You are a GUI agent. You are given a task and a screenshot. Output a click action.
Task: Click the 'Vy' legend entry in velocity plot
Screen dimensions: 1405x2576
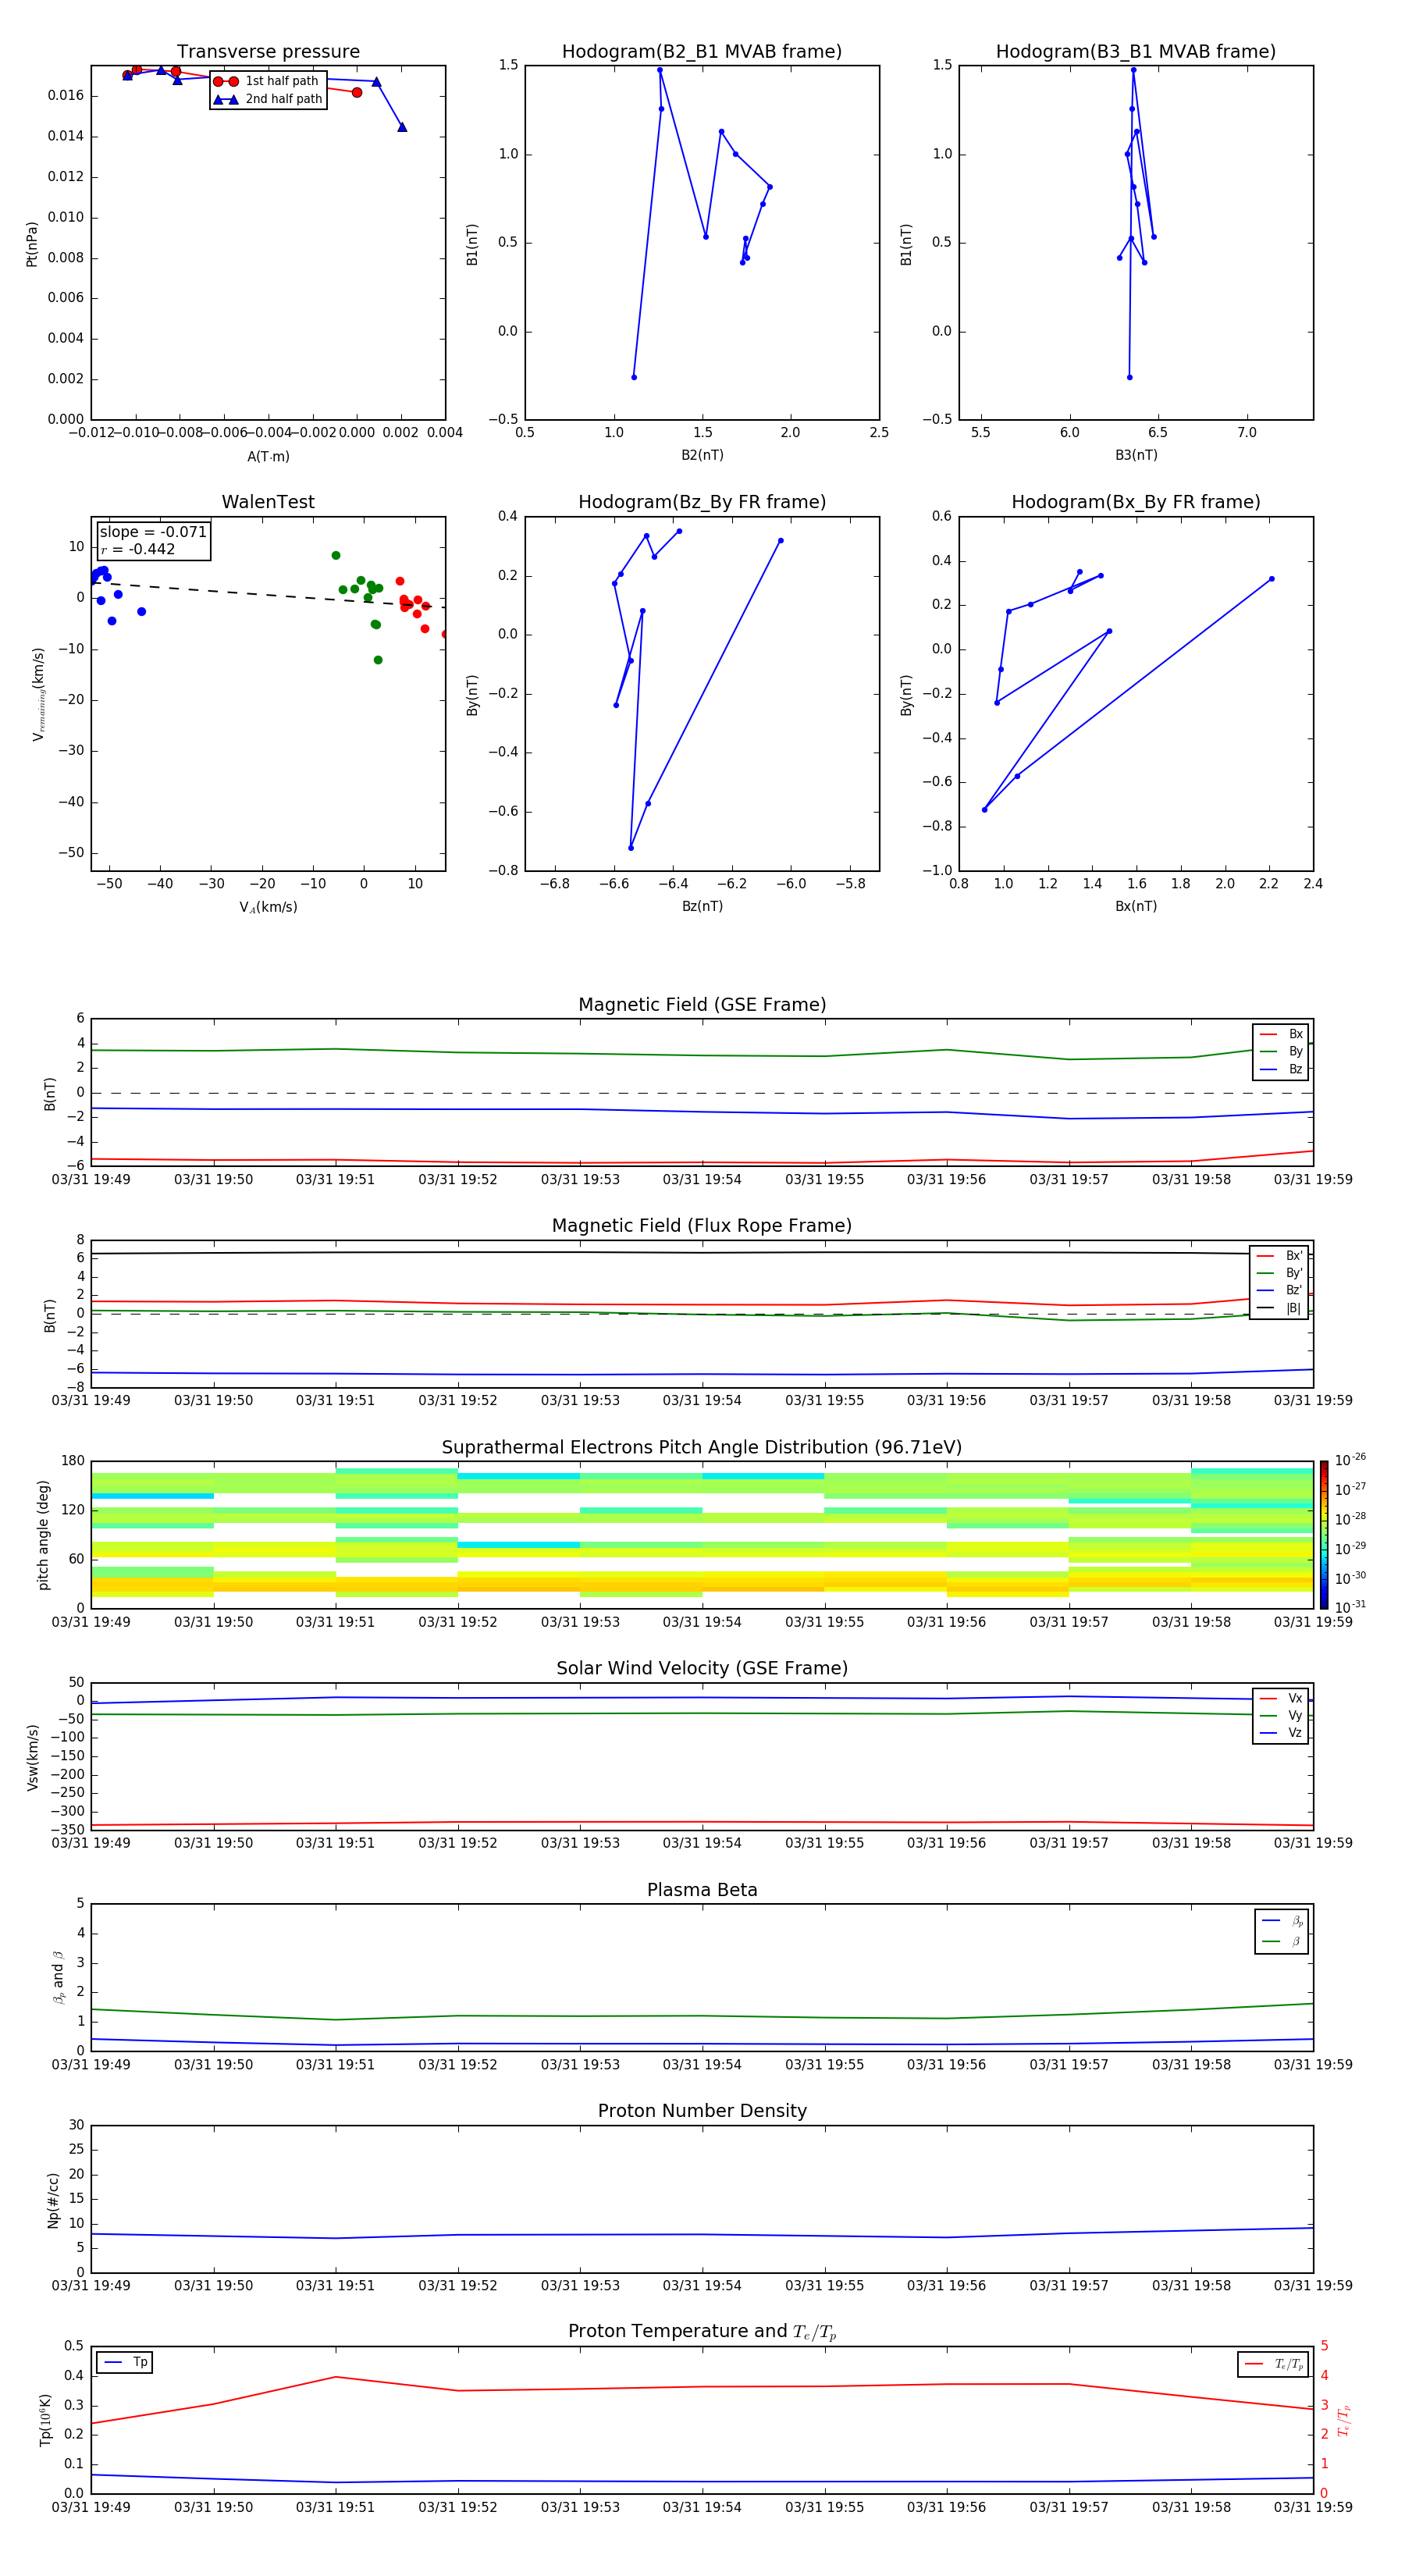click(1282, 1715)
